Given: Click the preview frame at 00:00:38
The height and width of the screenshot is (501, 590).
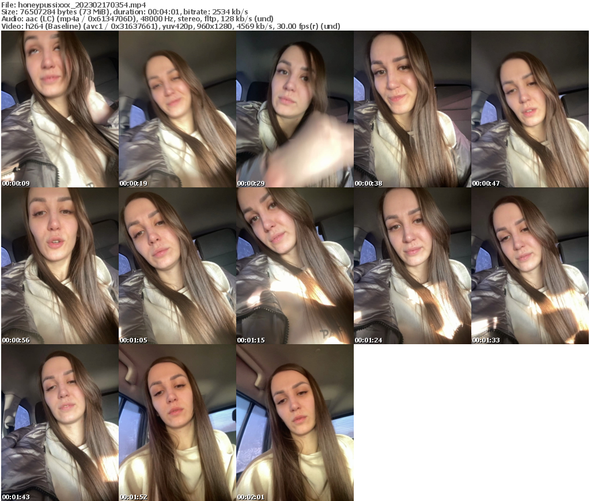Looking at the screenshot, I should tap(412, 108).
